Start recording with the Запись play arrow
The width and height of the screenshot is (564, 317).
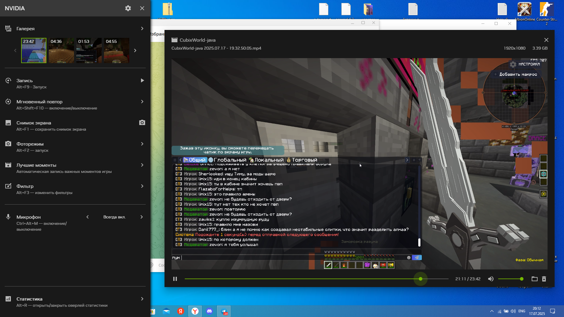142,80
